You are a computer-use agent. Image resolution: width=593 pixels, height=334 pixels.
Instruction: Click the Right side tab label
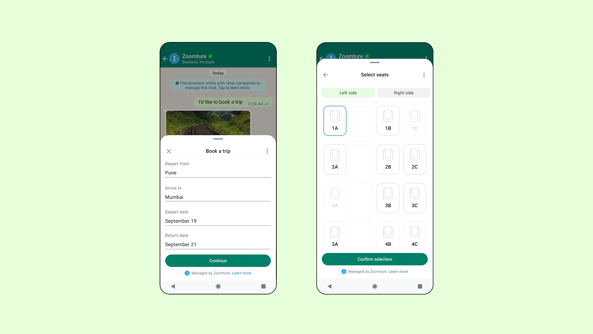[403, 93]
